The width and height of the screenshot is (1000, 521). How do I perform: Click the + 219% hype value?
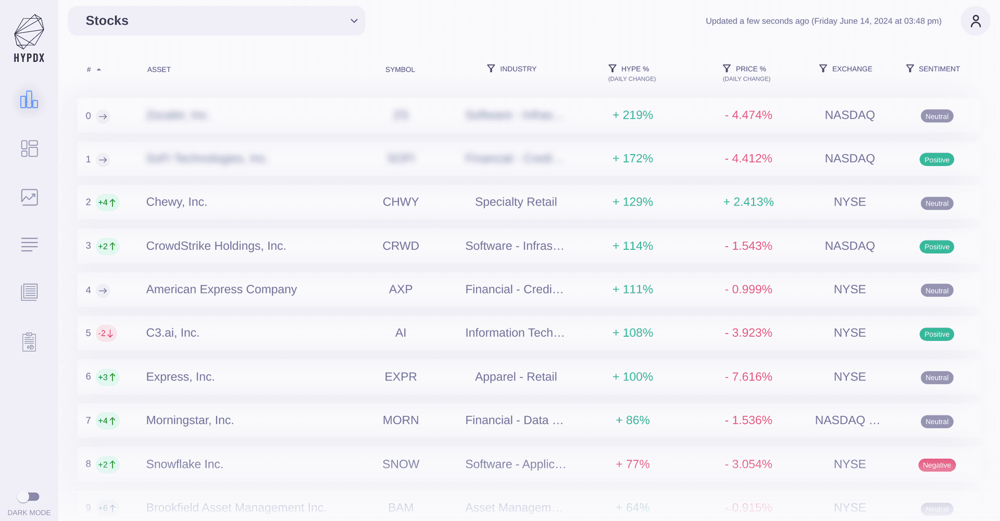[633, 115]
